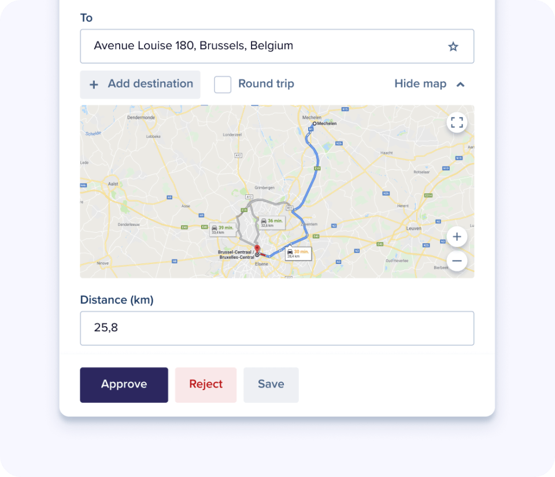Zoom in on the map
555x477 pixels.
pos(457,237)
